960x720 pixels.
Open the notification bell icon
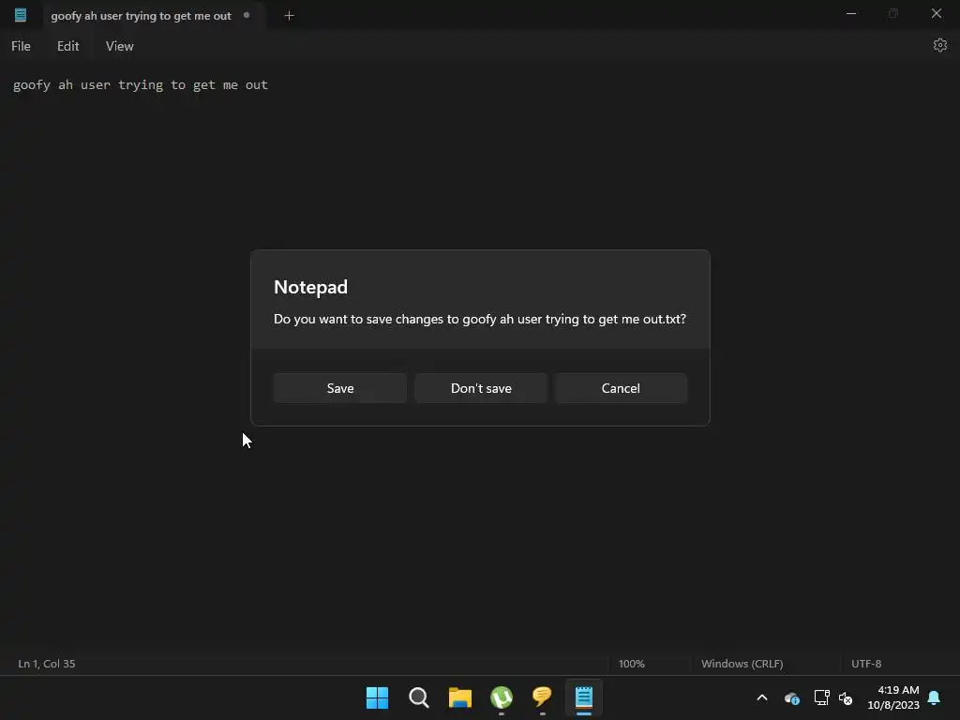point(935,697)
